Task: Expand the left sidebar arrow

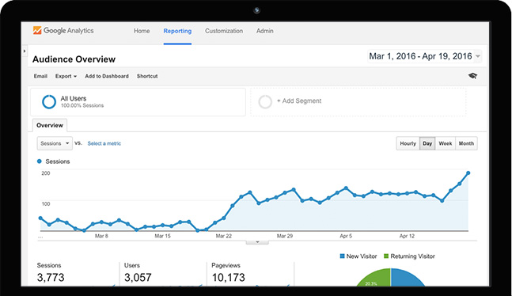Action: 25,51
